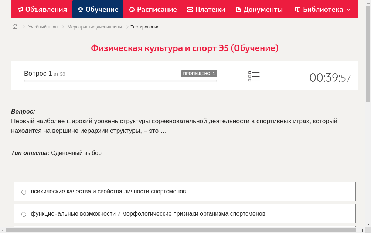Click the question progress bar
Image resolution: width=371 pixels, height=233 pixels.
120,81
